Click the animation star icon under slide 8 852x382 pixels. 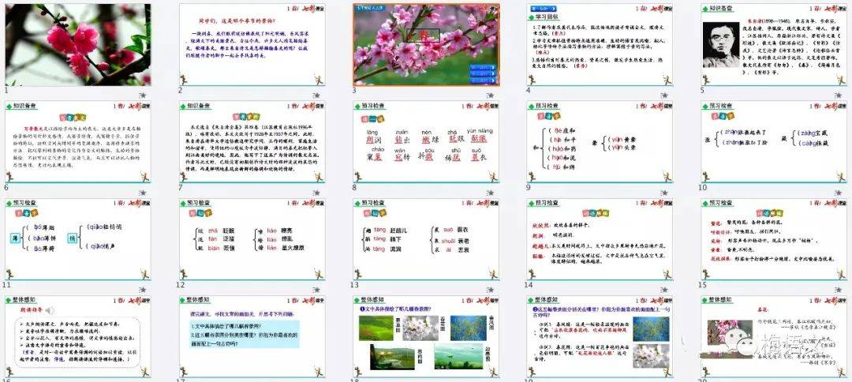[491, 193]
